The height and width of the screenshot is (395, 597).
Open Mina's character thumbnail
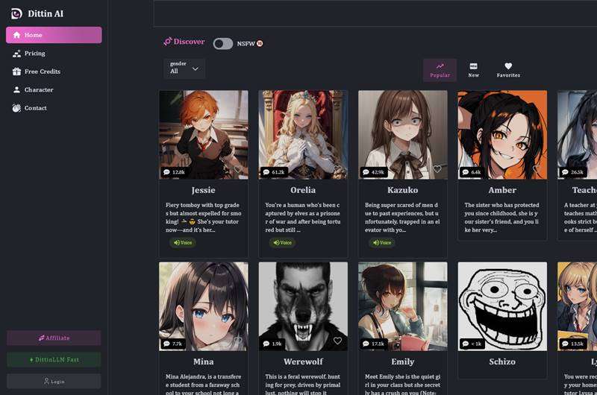[203, 306]
